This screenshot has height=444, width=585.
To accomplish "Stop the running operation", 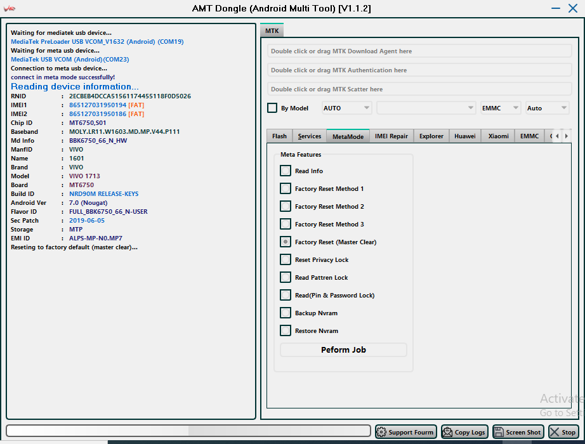I will coord(563,432).
